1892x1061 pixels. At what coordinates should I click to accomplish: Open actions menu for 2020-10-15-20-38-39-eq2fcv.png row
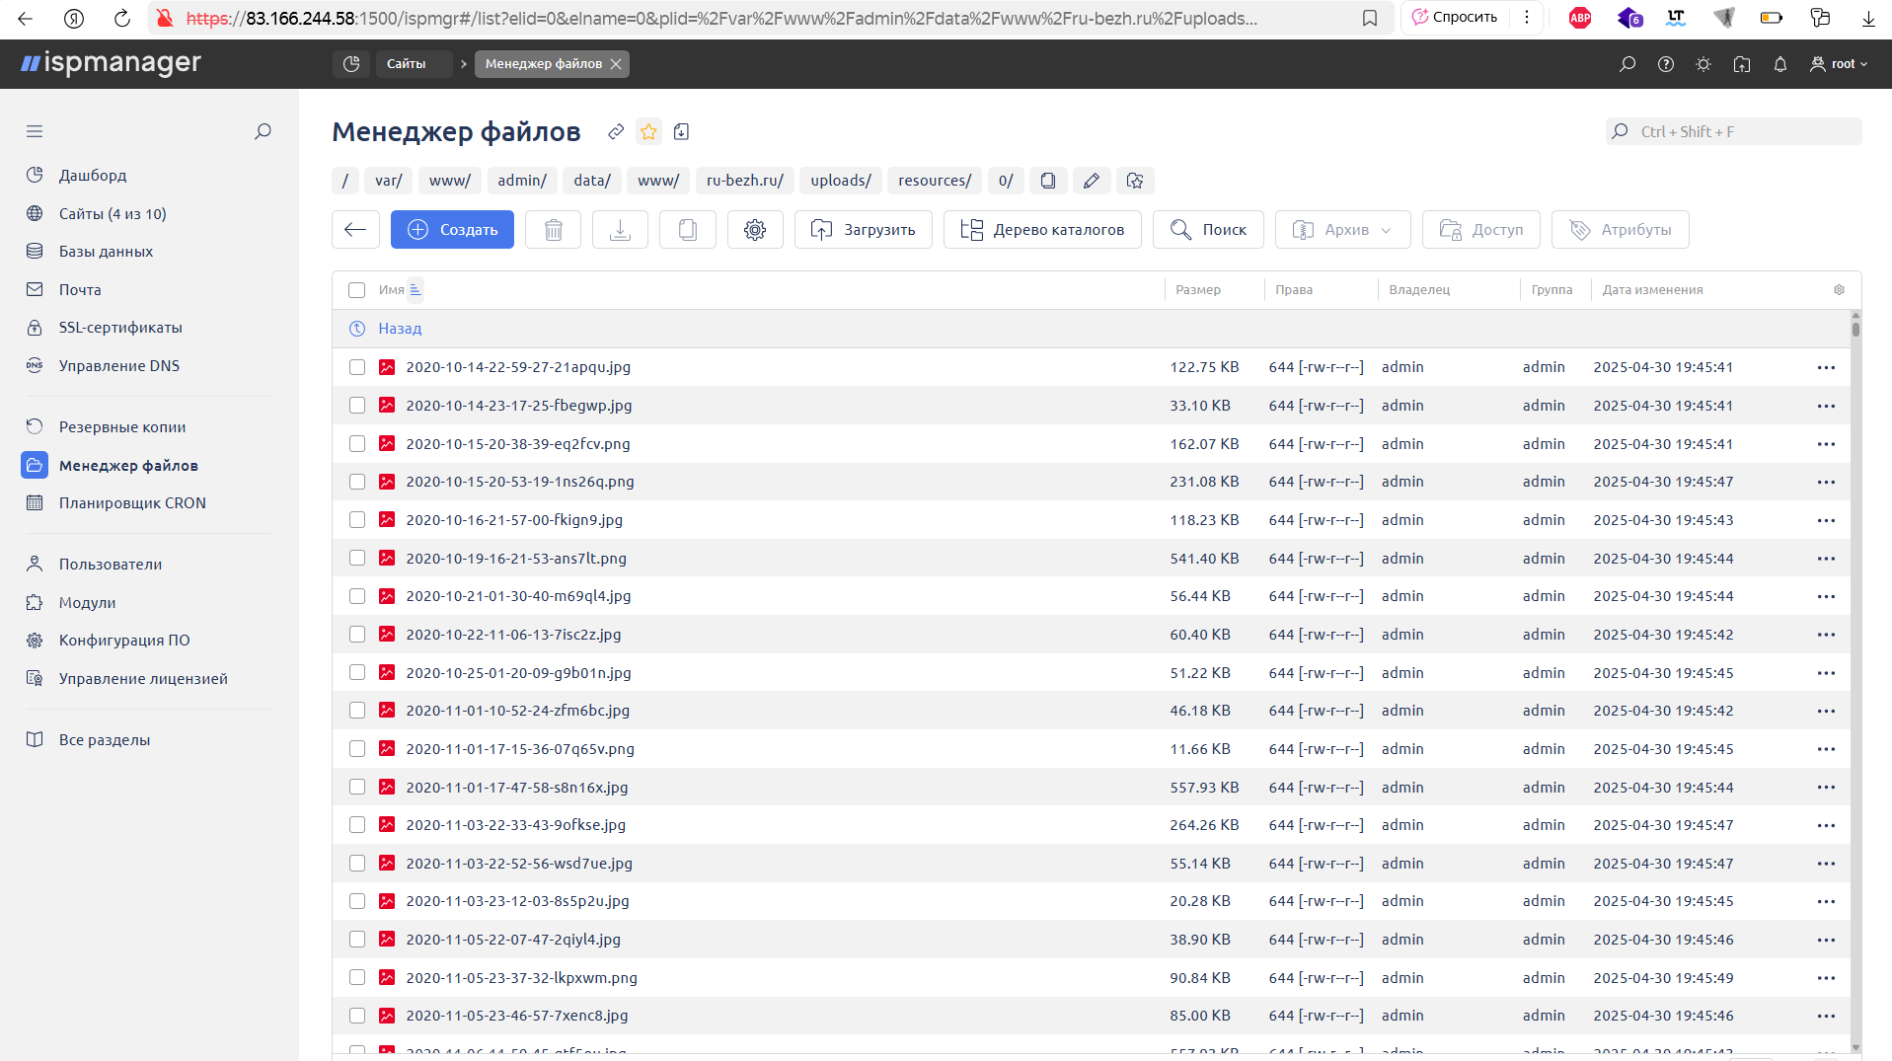pos(1826,444)
